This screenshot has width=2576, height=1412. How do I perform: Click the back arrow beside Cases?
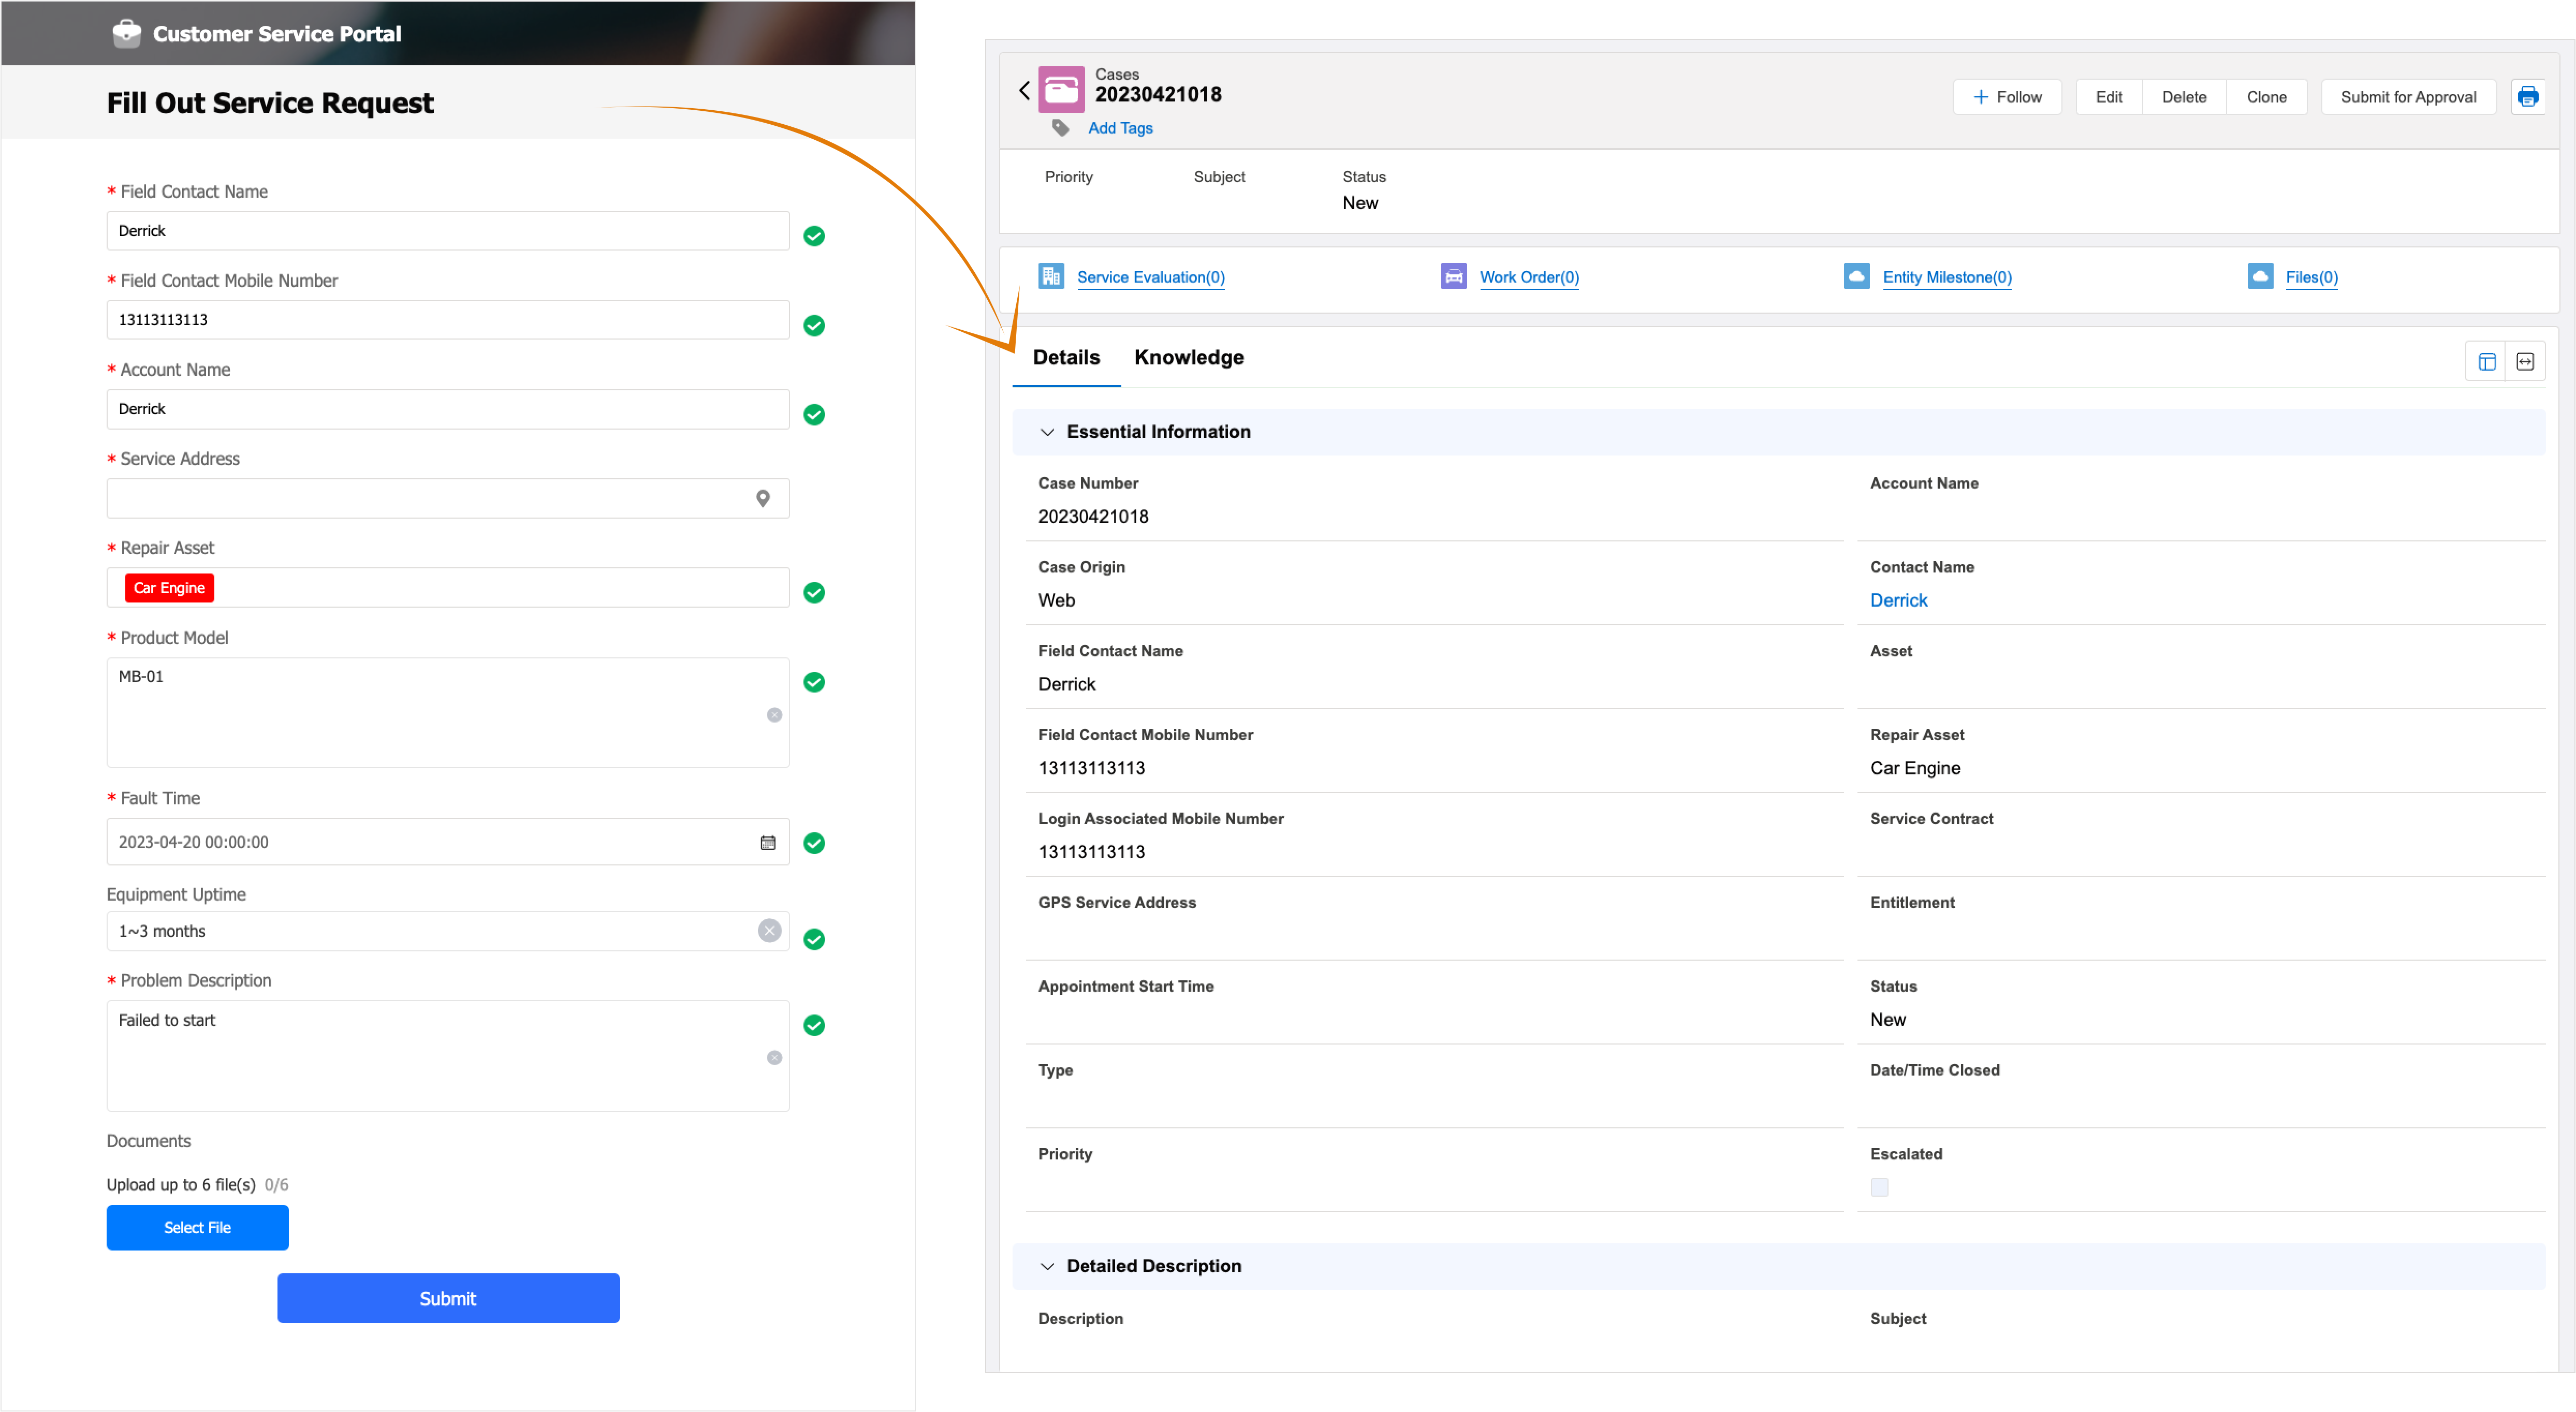pyautogui.click(x=1024, y=91)
